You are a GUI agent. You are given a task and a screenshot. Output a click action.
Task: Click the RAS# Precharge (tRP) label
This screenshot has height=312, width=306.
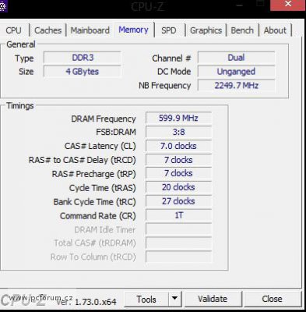pyautogui.click(x=94, y=174)
